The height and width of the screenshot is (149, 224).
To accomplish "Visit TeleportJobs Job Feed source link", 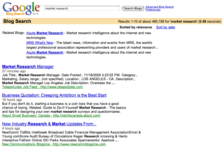I will coord(42,87).
